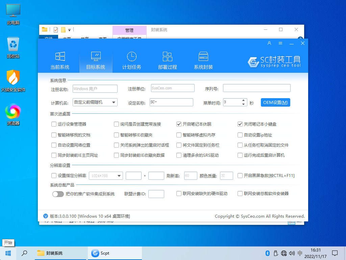Toggle 把你的推广软件集成到系统 switch
346x260 pixels.
coord(58,194)
